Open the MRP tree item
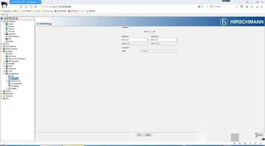265x146 pixels. pos(12,76)
